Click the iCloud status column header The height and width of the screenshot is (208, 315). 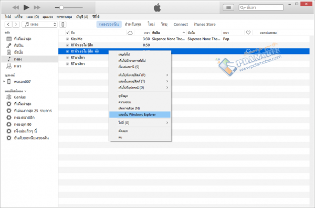(x=130, y=32)
